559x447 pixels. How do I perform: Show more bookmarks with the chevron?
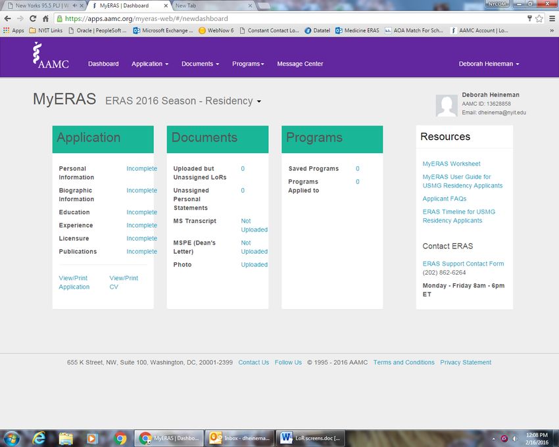tap(552, 31)
